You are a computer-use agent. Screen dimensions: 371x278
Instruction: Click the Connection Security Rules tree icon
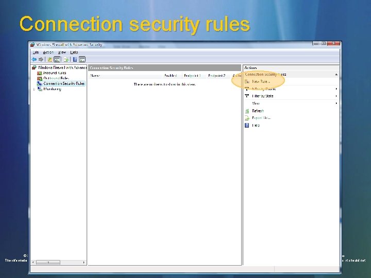(40, 83)
